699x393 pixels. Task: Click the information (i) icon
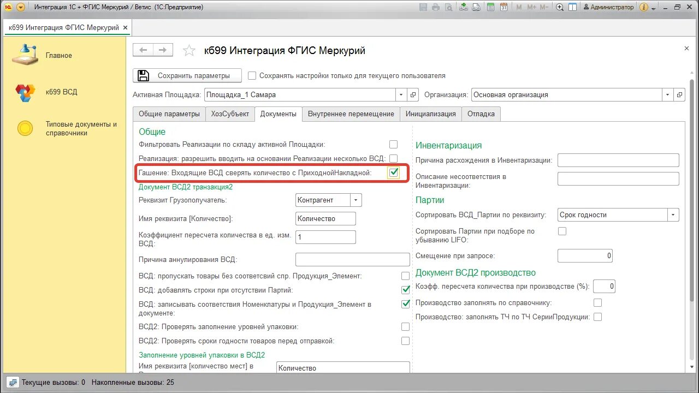(644, 7)
